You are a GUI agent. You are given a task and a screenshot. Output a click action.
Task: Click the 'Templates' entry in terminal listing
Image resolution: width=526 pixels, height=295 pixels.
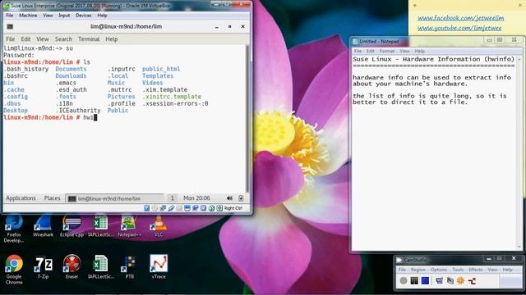(x=158, y=76)
